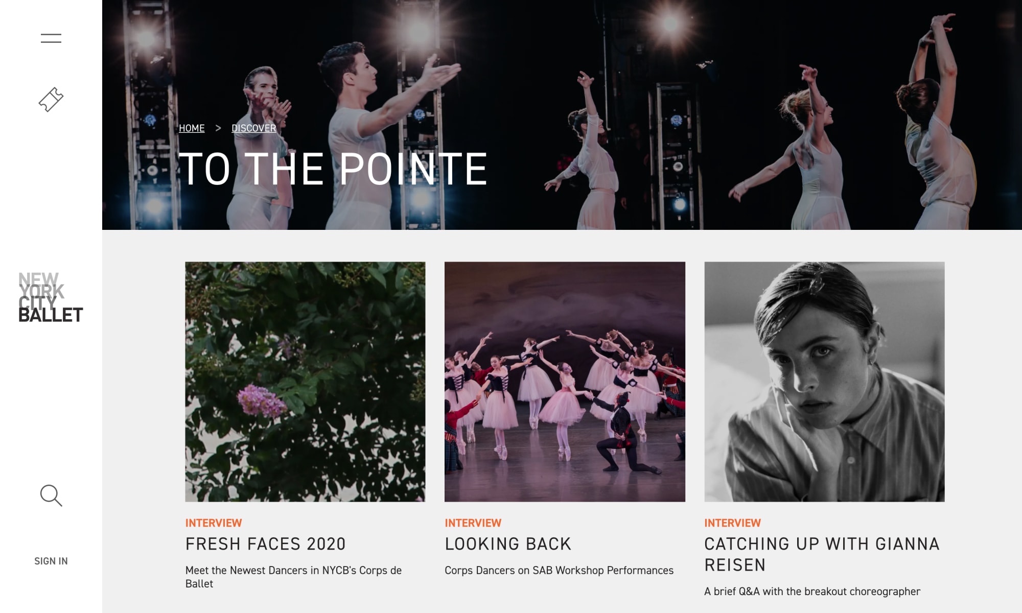Viewport: 1022px width, 613px height.
Task: Click the Meet the Newest Dancers description
Action: point(294,577)
